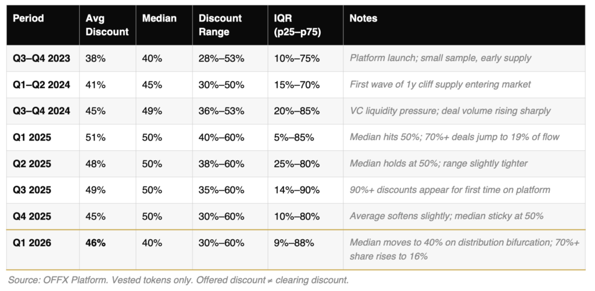Select the Median column header
The height and width of the screenshot is (291, 595).
(160, 19)
